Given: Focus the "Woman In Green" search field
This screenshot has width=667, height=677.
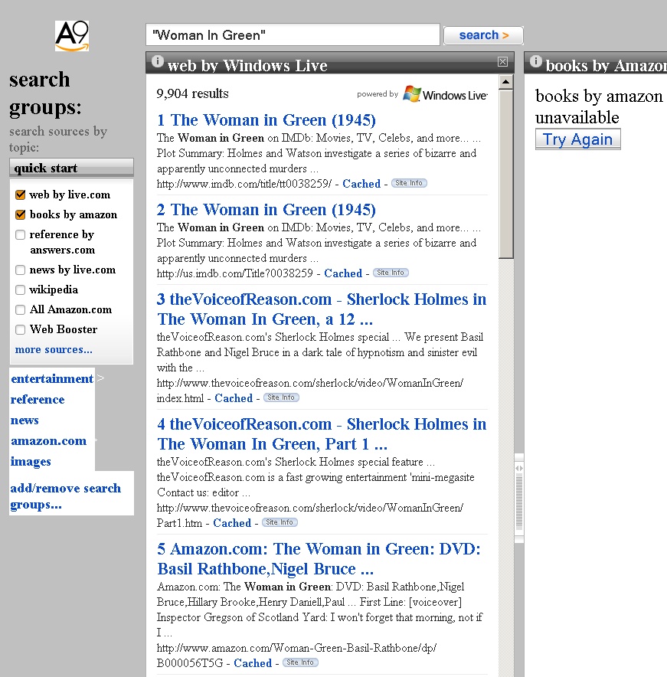Looking at the screenshot, I should pyautogui.click(x=293, y=35).
